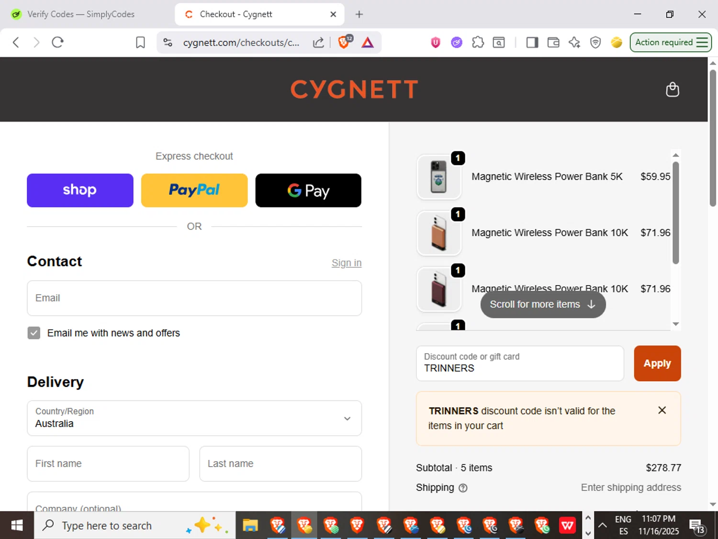Open the taskbar clock and date
The image size is (718, 539).
tap(659, 526)
